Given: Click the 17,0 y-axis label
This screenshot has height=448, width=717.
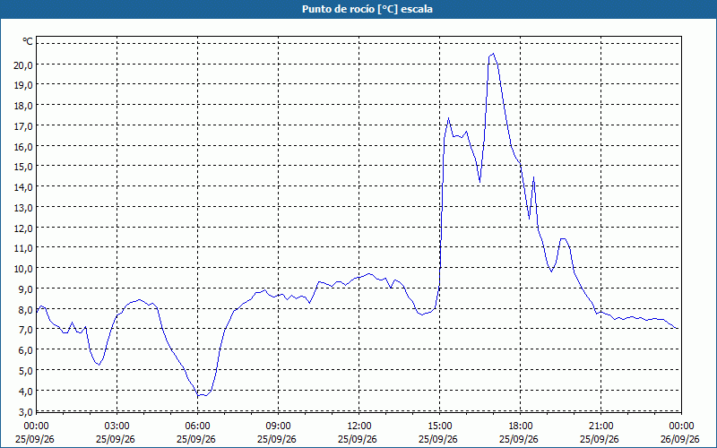Looking at the screenshot, I should (23, 126).
